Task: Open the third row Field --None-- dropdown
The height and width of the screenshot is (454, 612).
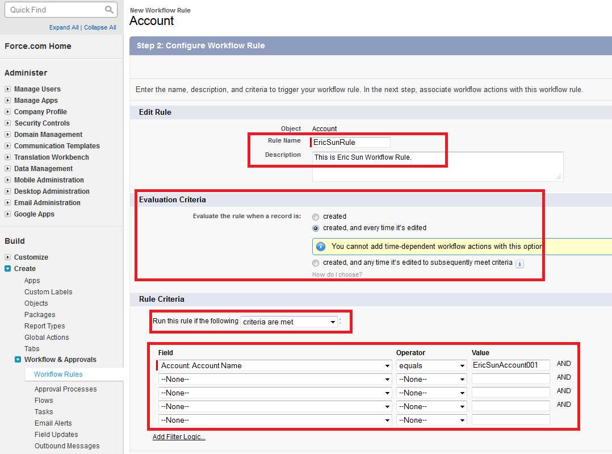Action: click(275, 393)
